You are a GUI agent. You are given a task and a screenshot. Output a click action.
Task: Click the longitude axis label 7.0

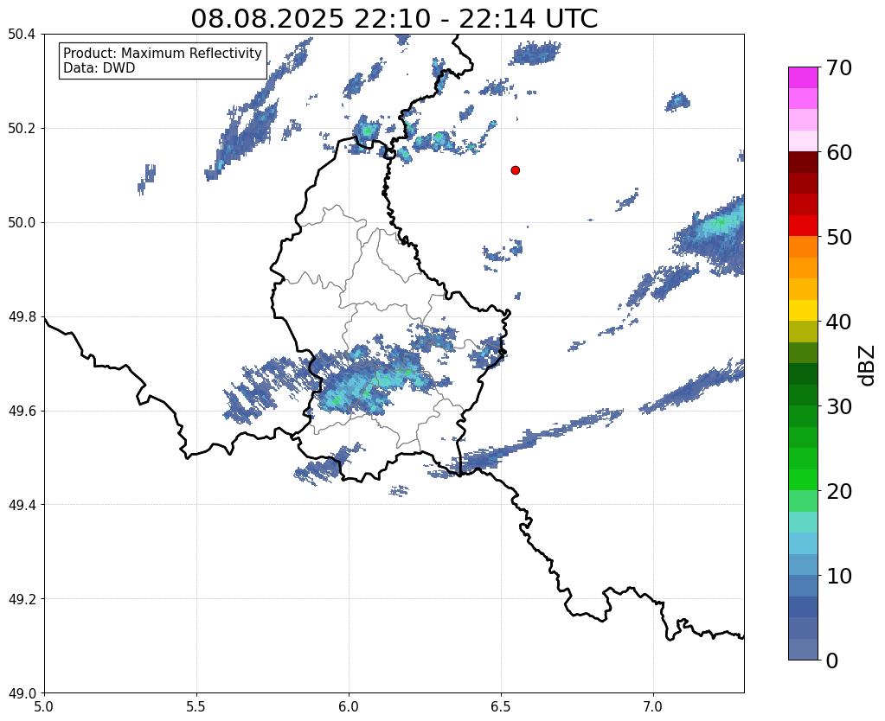pos(653,707)
